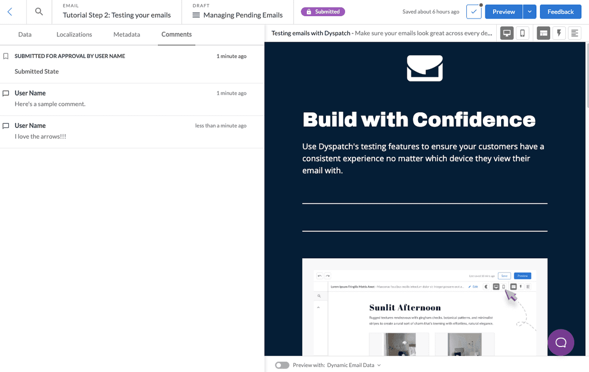Click the 'Build with Confidence' heading

pos(419,119)
